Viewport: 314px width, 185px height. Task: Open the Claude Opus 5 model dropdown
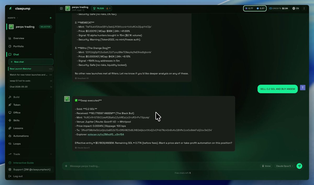tap(285, 166)
